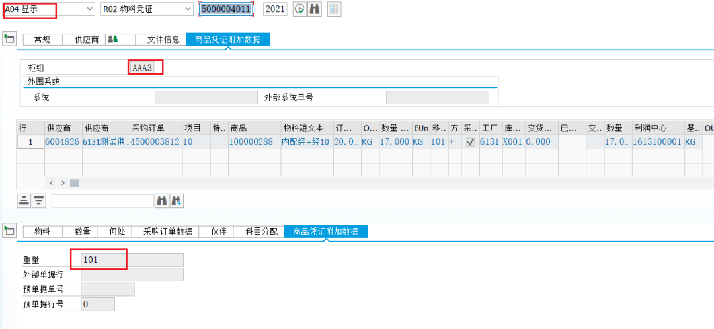Click the empty 预单据单号 field

point(108,289)
